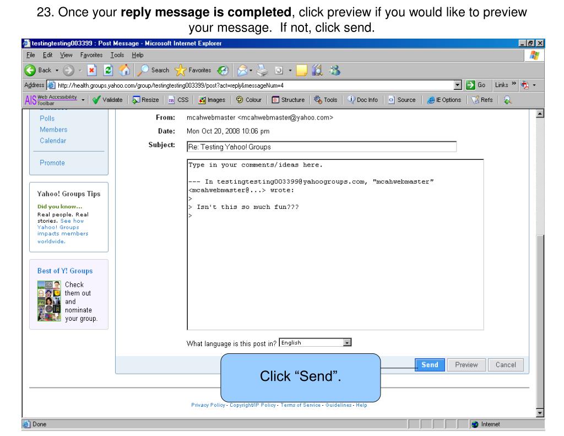Click in the message body text area
Screen dimensions: 564x436
click(x=335, y=245)
